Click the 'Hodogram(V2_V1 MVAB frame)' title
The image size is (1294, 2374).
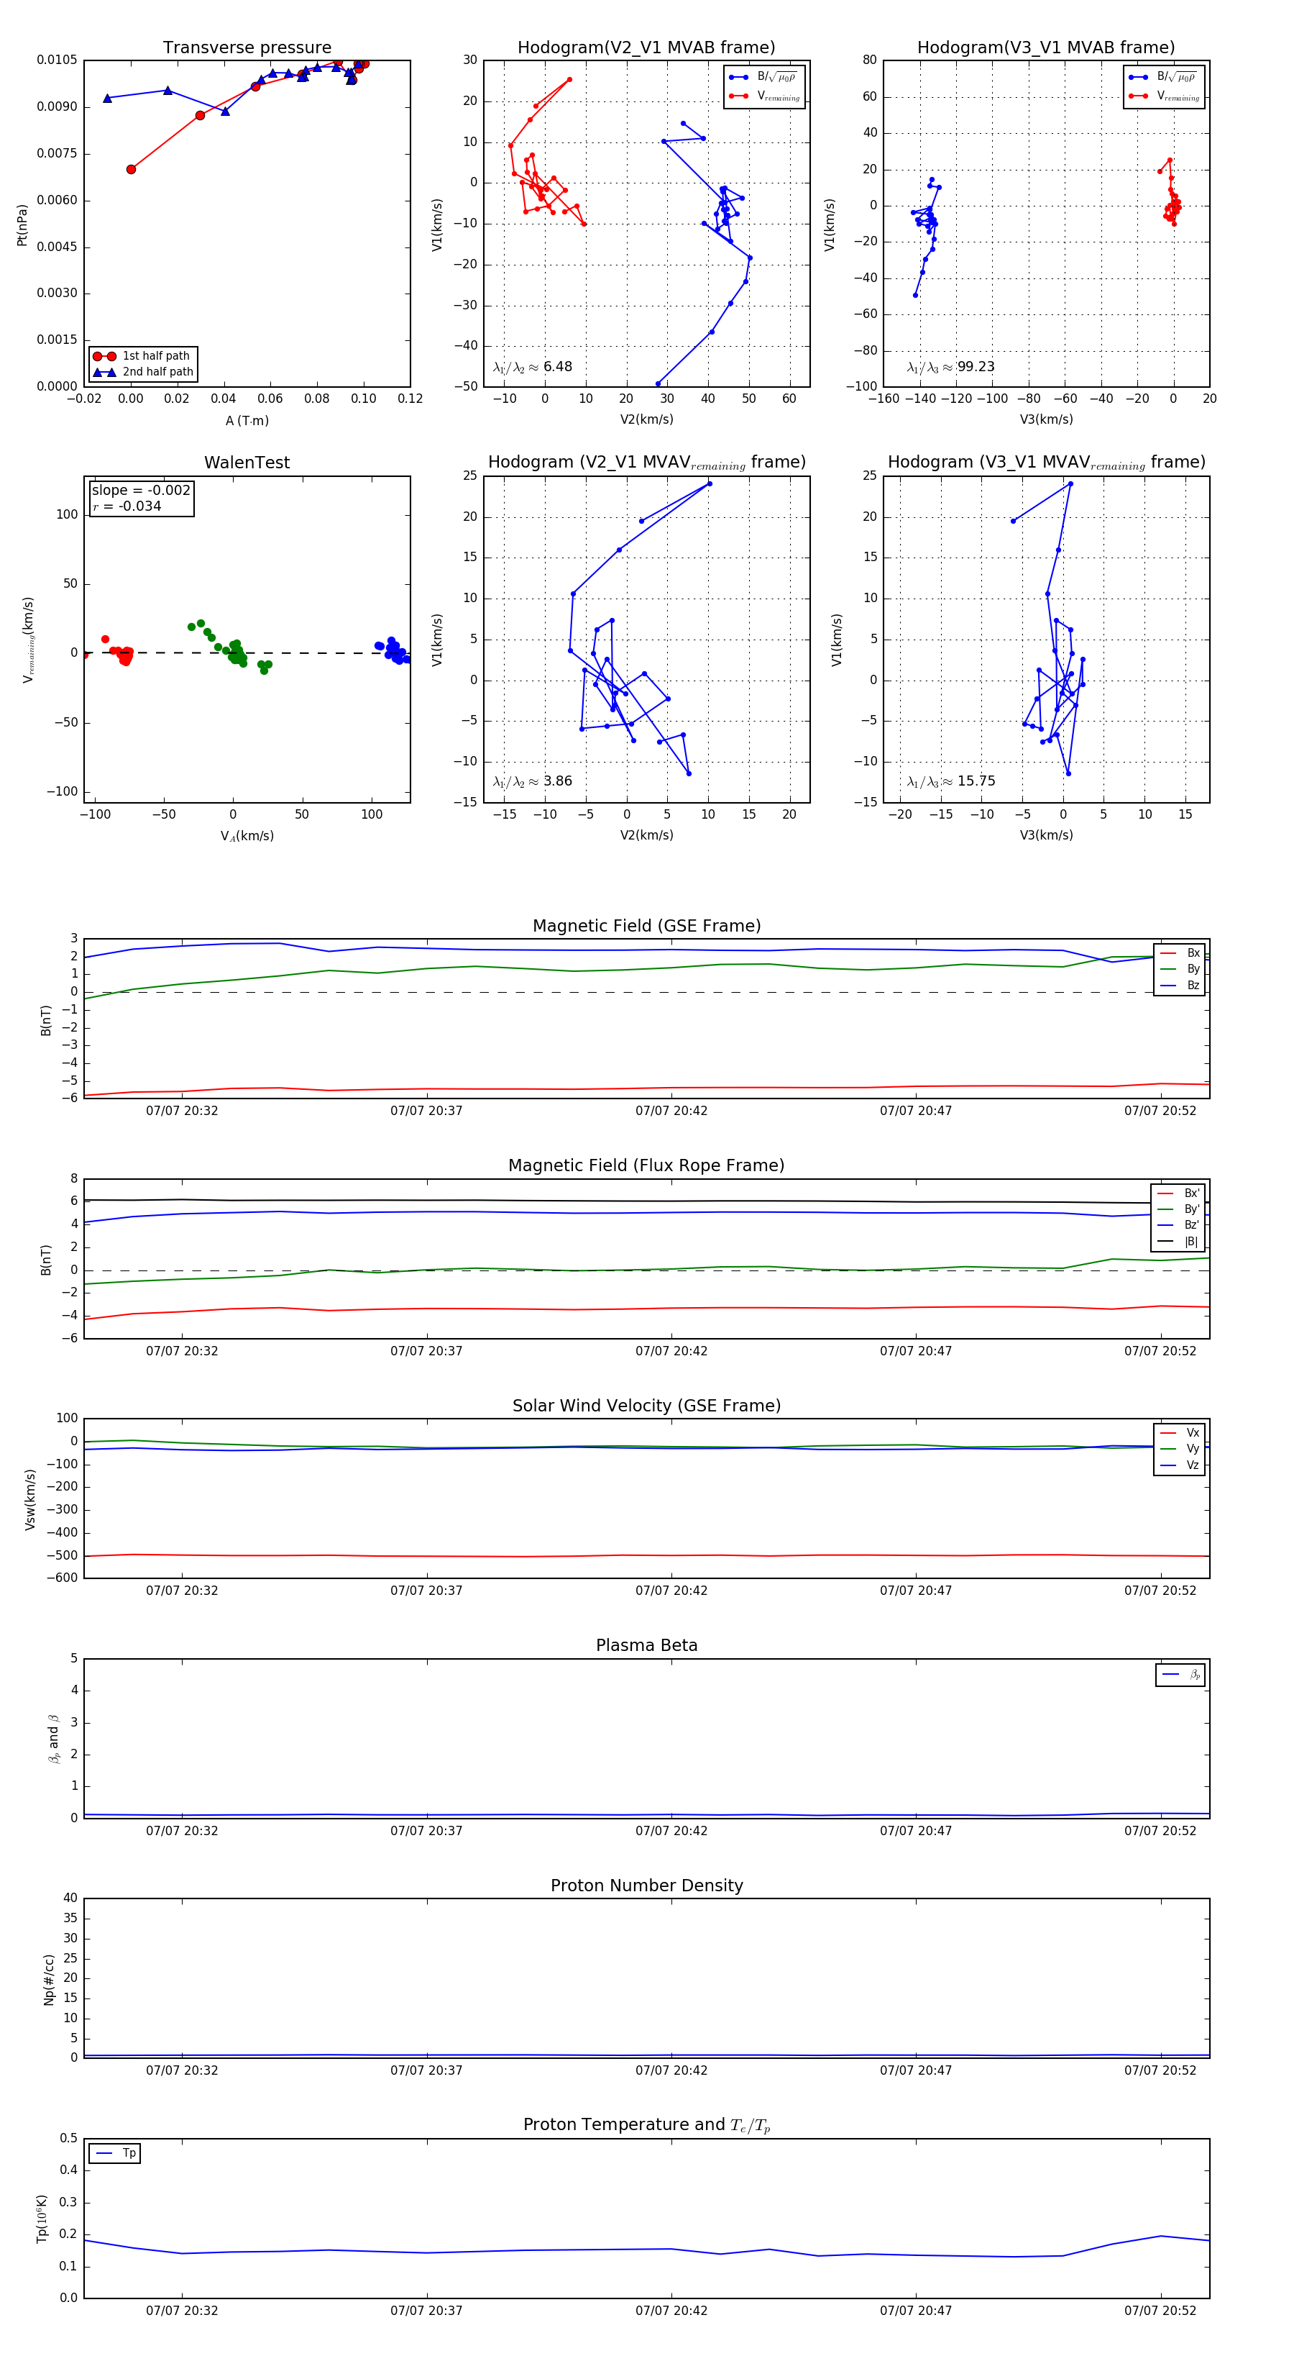pos(646,47)
